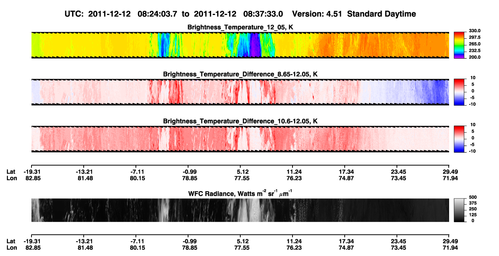Click the 232.5 colorbar label
This screenshot has height=256, width=499.
click(475, 51)
